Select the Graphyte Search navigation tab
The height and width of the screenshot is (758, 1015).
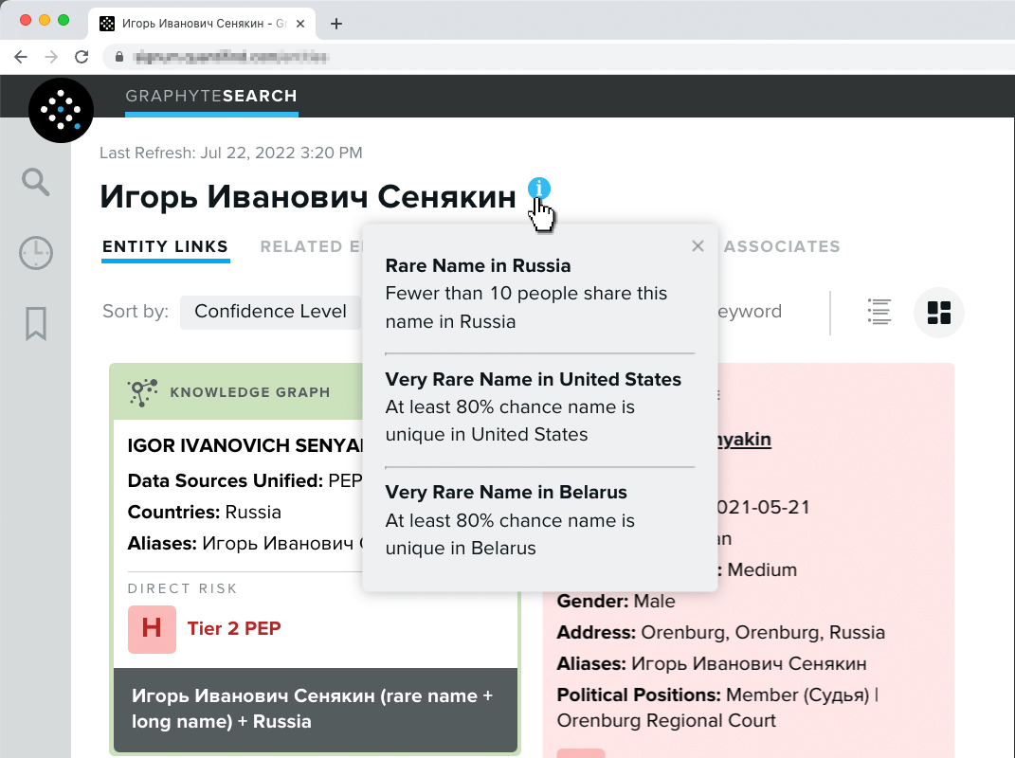pos(211,97)
